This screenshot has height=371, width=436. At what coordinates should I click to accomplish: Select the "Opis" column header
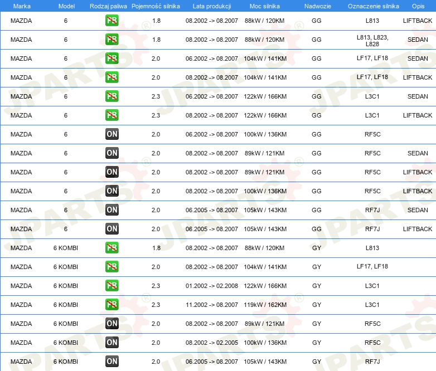point(418,6)
